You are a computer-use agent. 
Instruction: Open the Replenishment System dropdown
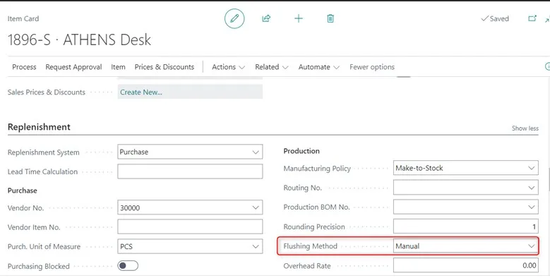(190, 152)
